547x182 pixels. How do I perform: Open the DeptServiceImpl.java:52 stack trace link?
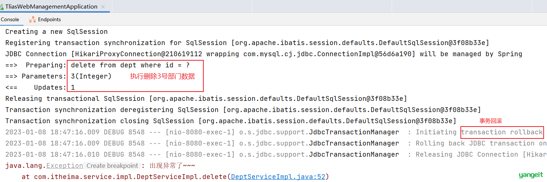tap(278, 177)
